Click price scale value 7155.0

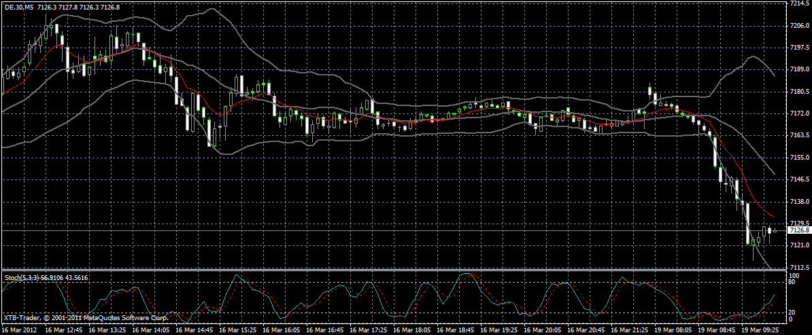pyautogui.click(x=798, y=157)
